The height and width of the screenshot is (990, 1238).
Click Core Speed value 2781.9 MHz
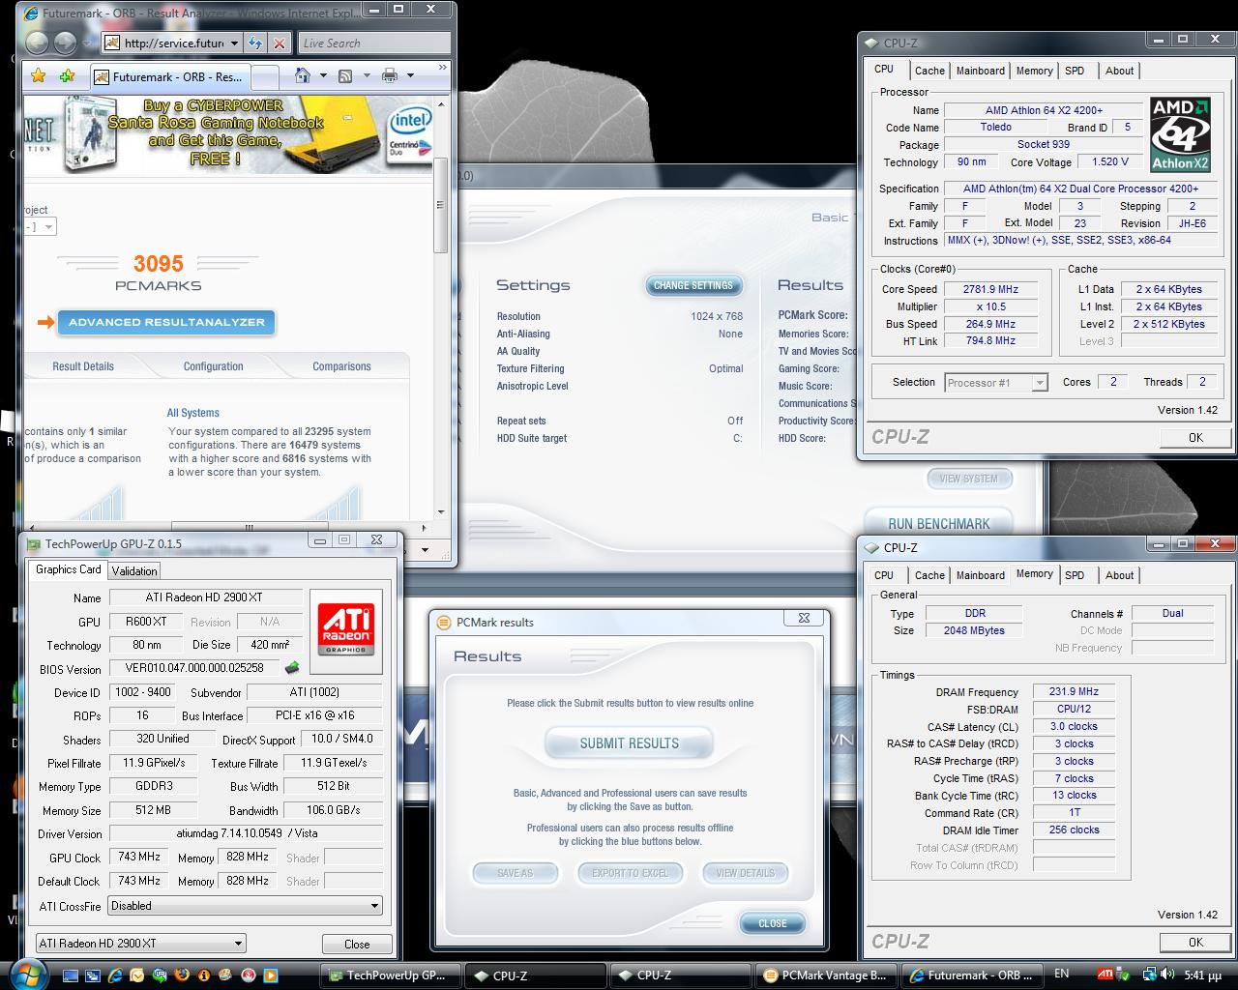coord(990,289)
